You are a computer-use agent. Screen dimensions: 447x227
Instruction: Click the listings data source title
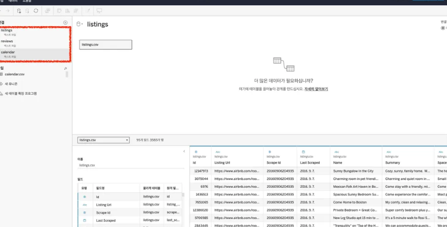tap(98, 24)
